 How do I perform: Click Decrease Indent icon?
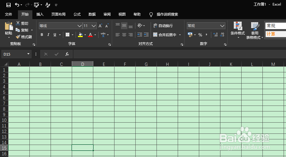140,35
